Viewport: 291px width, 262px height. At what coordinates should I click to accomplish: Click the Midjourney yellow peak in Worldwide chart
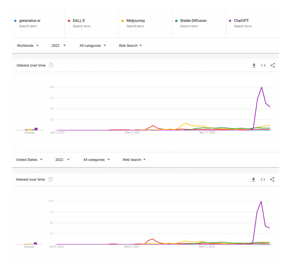[x=186, y=123]
